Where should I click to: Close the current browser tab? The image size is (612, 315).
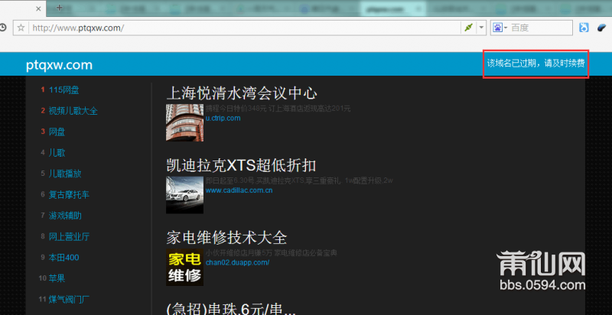coord(38,8)
